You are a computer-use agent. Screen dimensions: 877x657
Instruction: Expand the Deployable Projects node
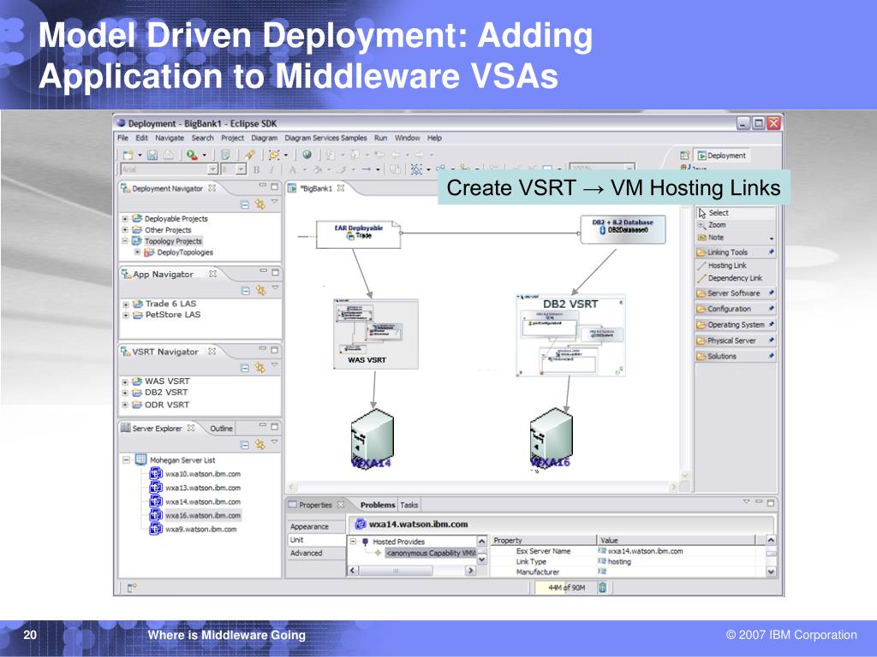point(125,218)
